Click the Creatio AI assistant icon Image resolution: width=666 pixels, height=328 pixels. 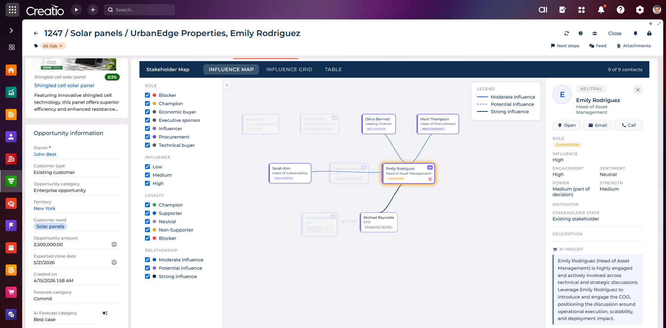coord(543,10)
